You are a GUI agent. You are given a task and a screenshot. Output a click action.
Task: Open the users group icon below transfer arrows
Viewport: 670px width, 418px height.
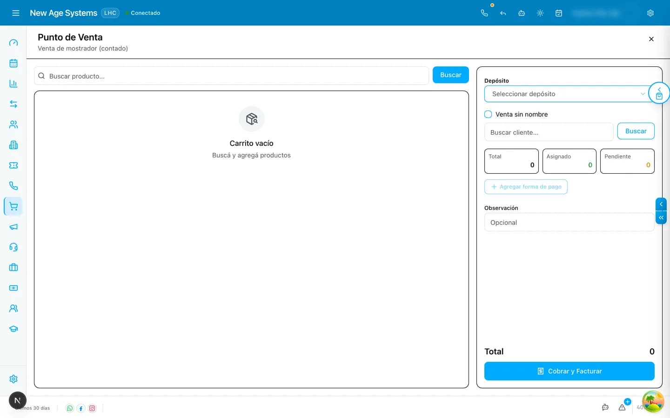(x=13, y=124)
